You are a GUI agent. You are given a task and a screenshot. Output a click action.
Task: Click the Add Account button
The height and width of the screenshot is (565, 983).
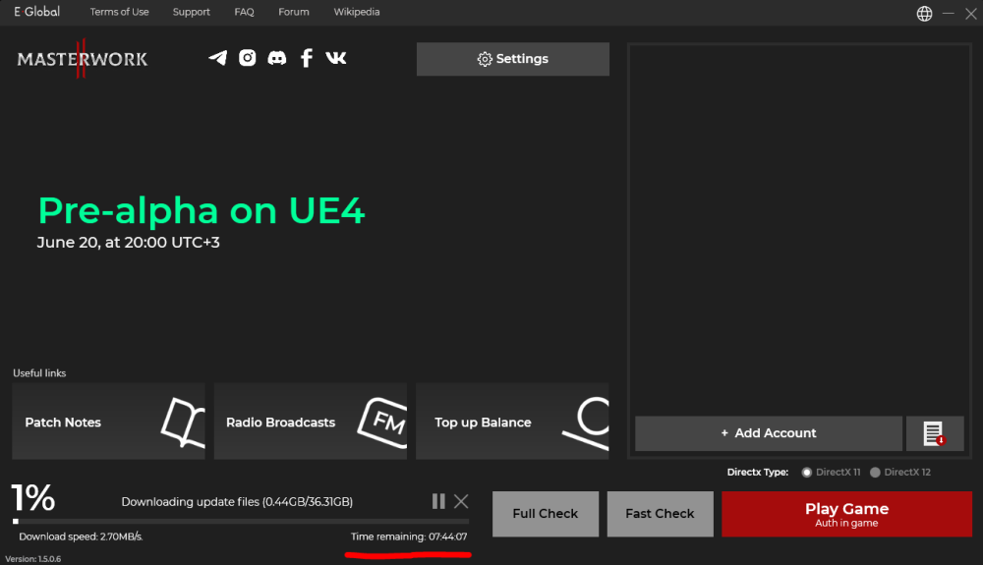click(x=768, y=433)
